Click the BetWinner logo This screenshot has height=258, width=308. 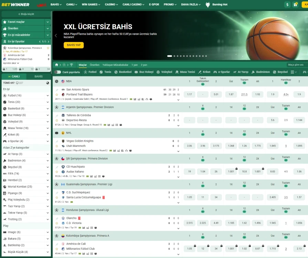[15, 4]
